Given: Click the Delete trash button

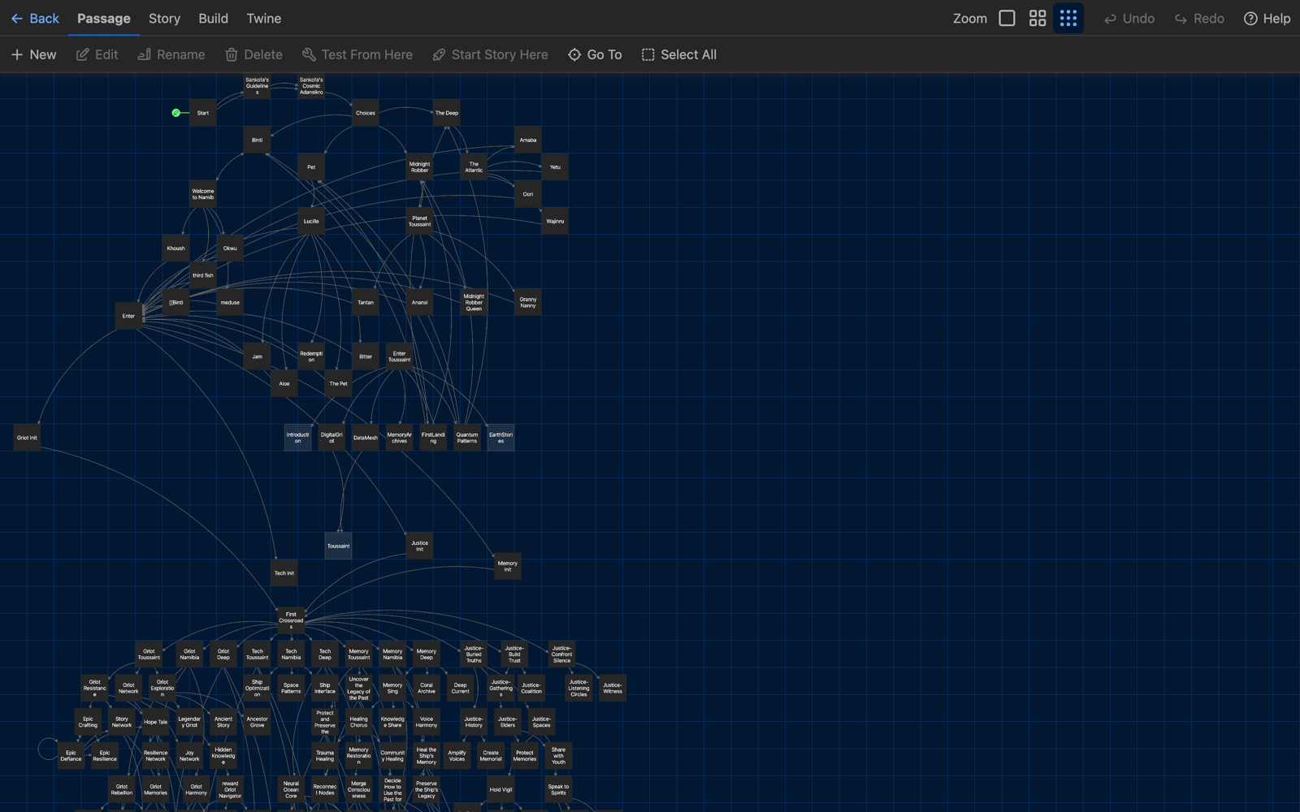Looking at the screenshot, I should click(254, 54).
